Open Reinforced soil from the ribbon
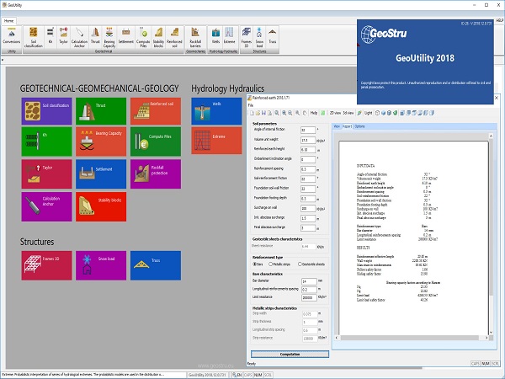This screenshot has height=379, width=505. [x=174, y=37]
